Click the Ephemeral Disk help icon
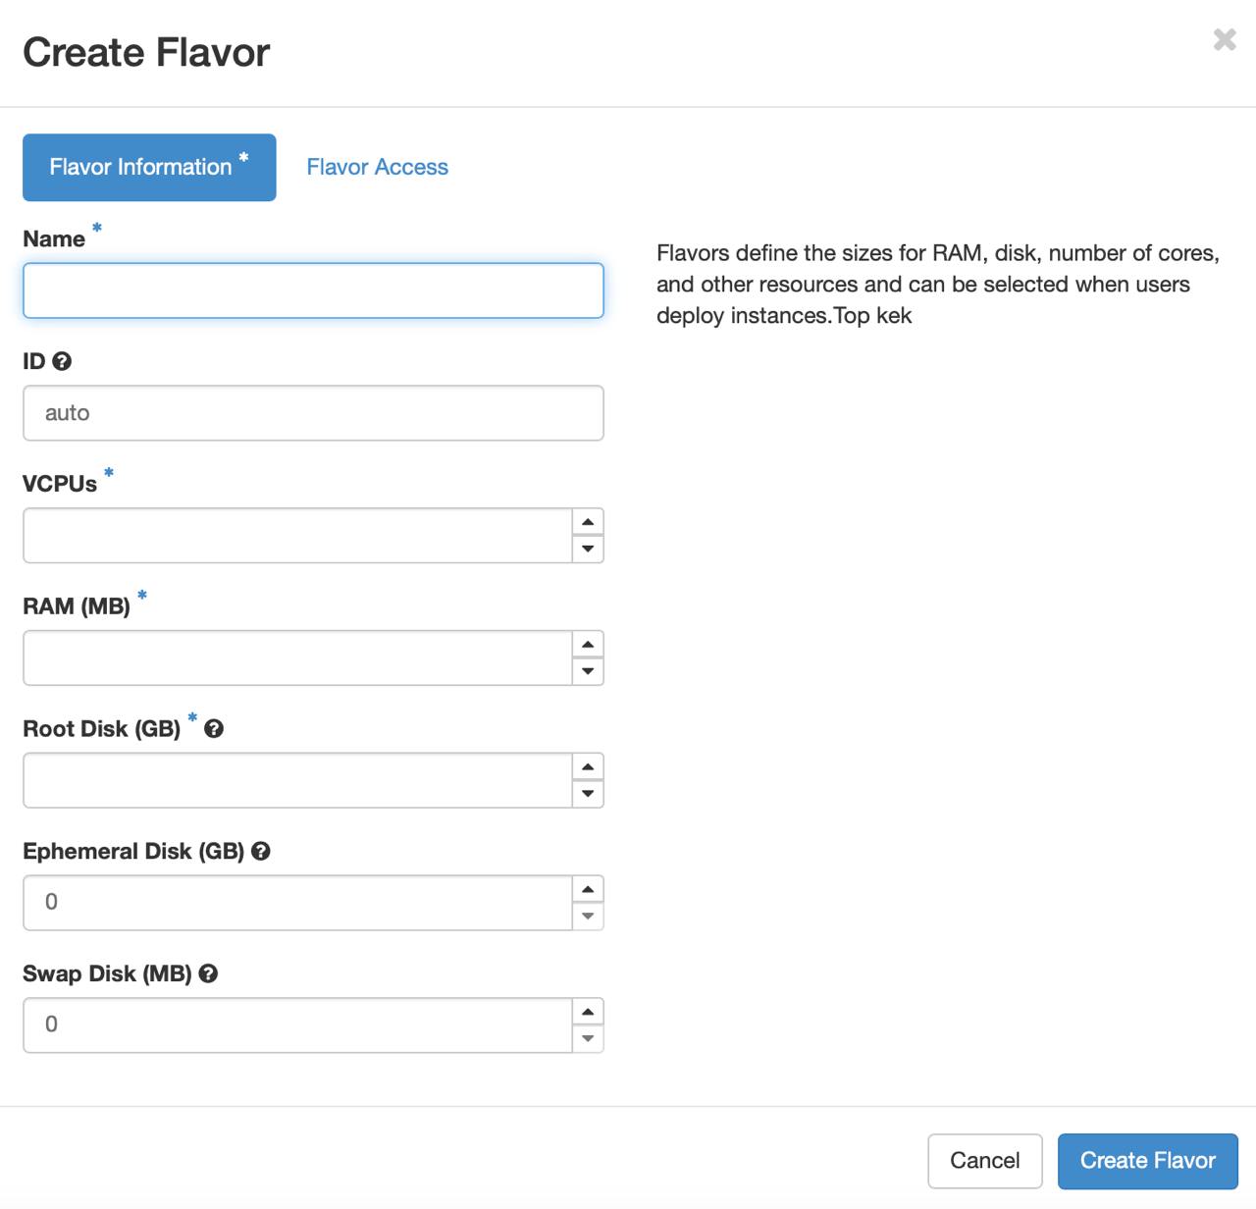 (260, 852)
